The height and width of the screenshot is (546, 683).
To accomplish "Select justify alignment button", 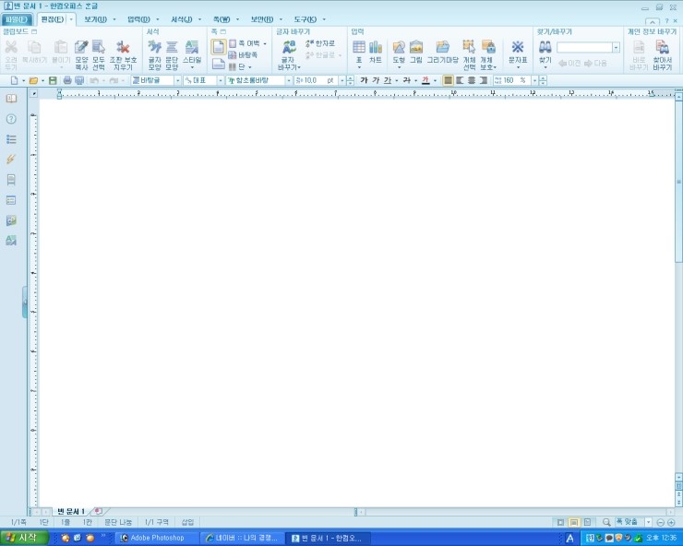I will 448,80.
